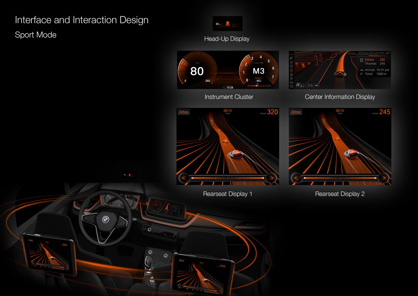Click the M3 gear indicator on tachometer

pyautogui.click(x=258, y=71)
